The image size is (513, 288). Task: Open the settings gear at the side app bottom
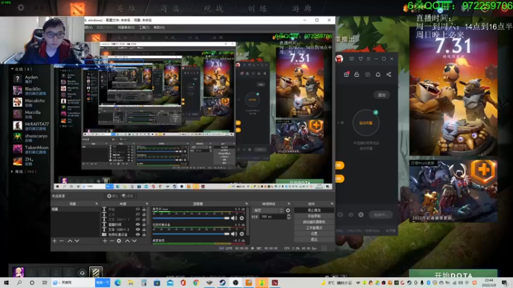click(361, 214)
